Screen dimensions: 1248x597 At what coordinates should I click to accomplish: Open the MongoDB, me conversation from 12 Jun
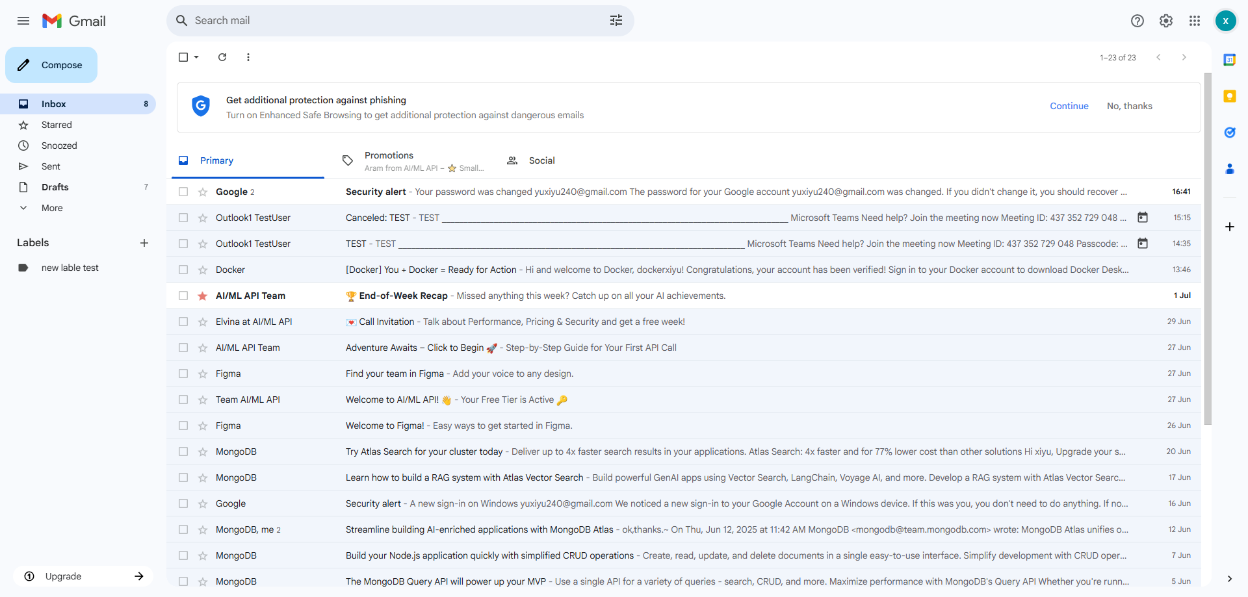tap(684, 529)
